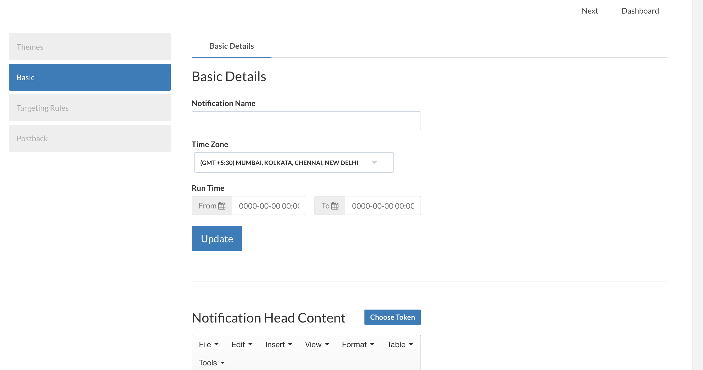Screen dimensions: 703x370
Task: Open the Postback sidebar section
Action: pos(90,138)
